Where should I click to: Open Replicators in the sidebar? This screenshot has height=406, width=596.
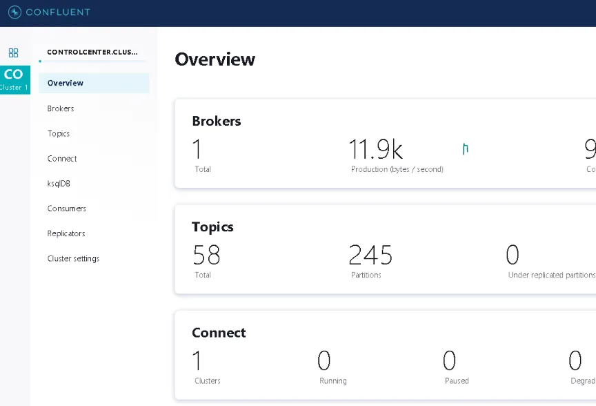(66, 233)
